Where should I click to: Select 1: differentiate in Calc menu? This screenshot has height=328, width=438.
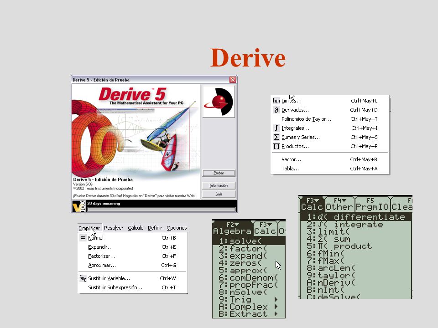(x=355, y=217)
